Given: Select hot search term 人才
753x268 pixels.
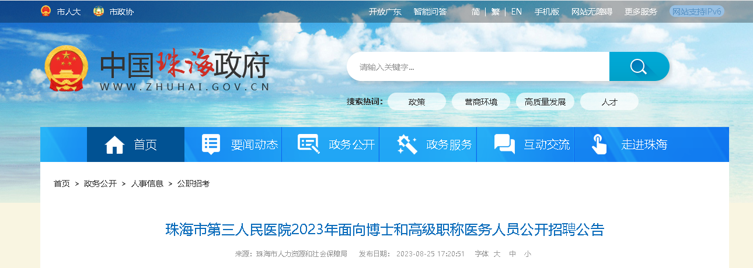Looking at the screenshot, I should [x=609, y=101].
